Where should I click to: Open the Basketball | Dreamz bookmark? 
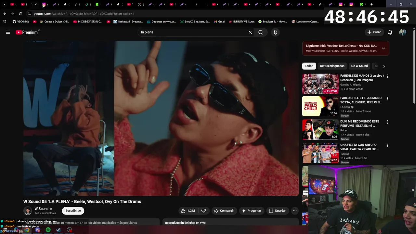[128, 21]
